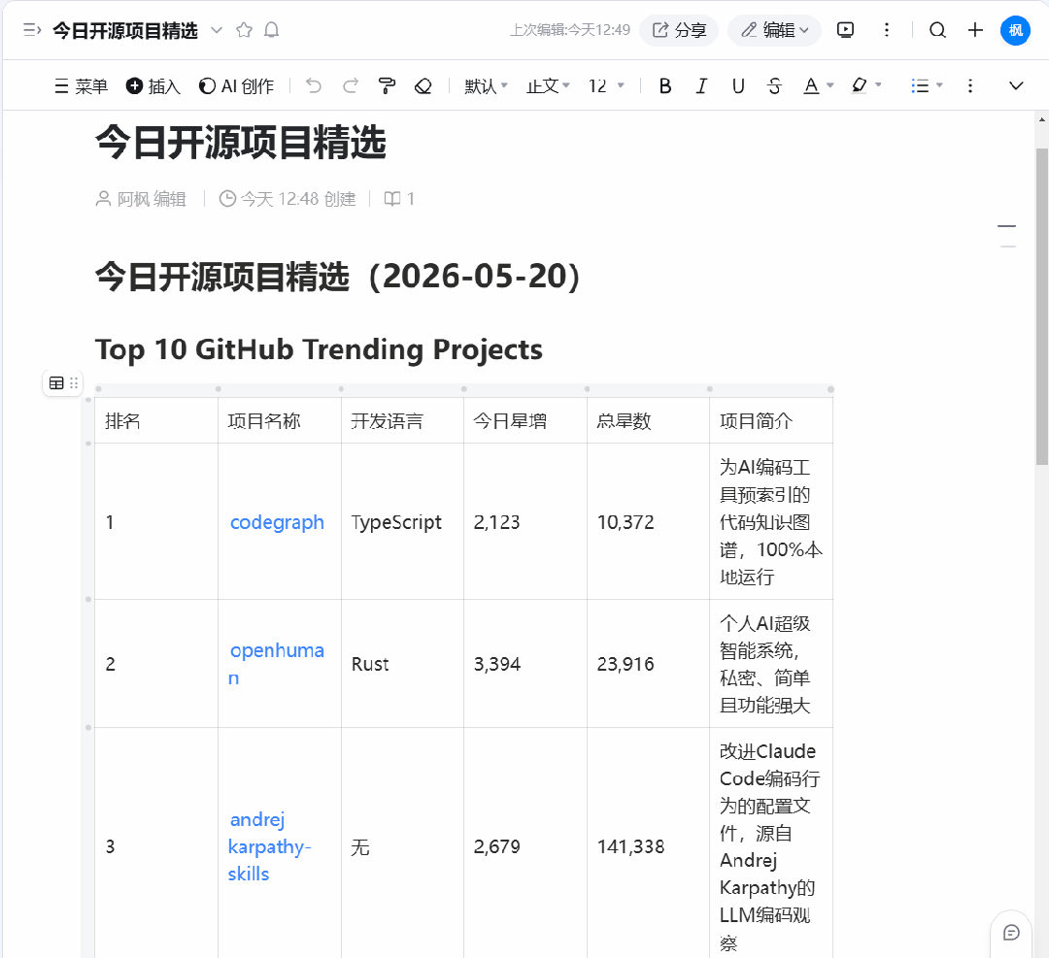Click the vertical scrollbar thumb
Image resolution: width=1049 pixels, height=958 pixels.
1041,306
